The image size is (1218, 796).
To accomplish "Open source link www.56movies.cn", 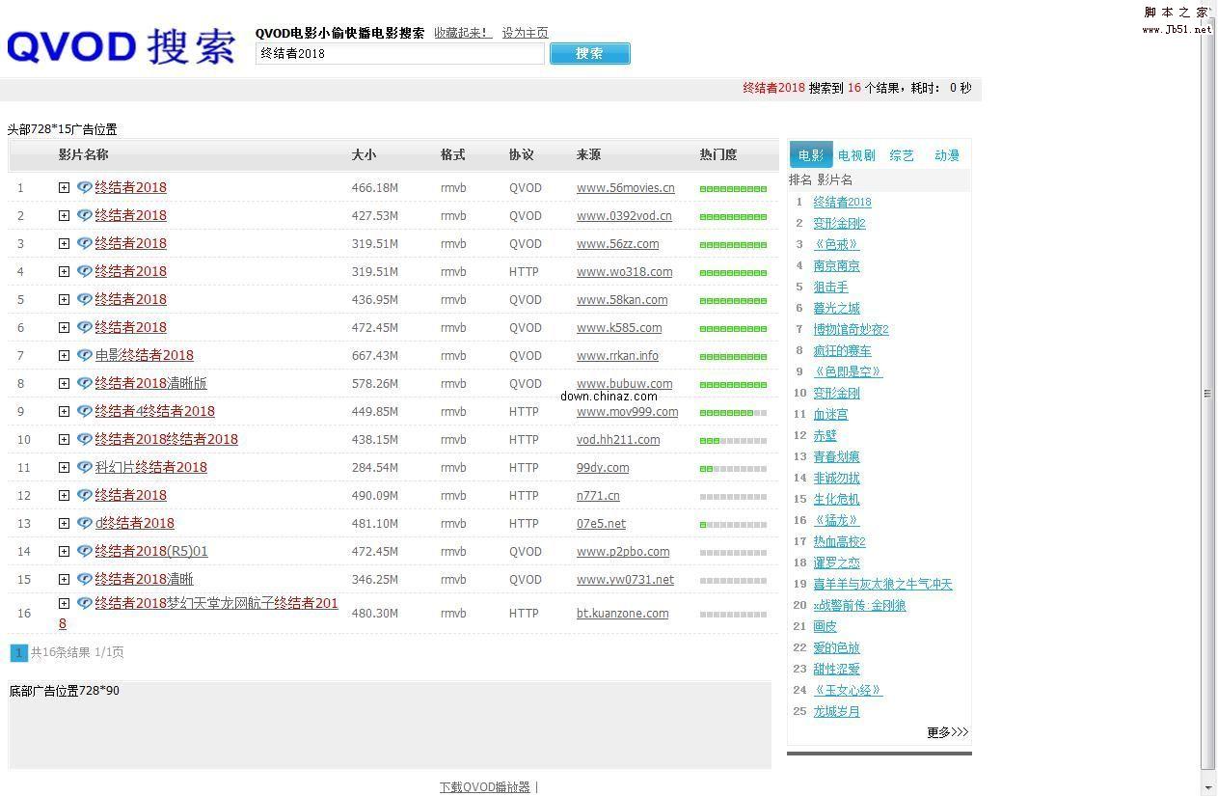I will tap(626, 188).
